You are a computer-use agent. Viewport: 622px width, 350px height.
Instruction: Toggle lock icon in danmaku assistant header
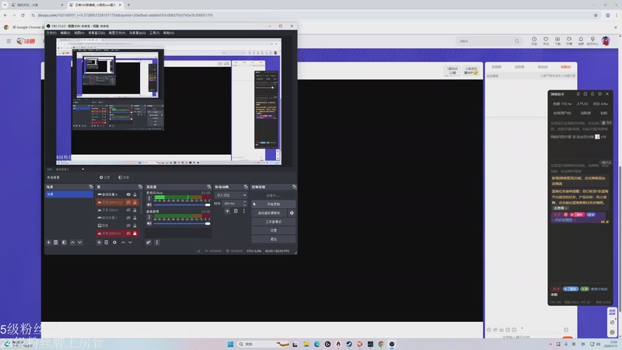coord(592,94)
